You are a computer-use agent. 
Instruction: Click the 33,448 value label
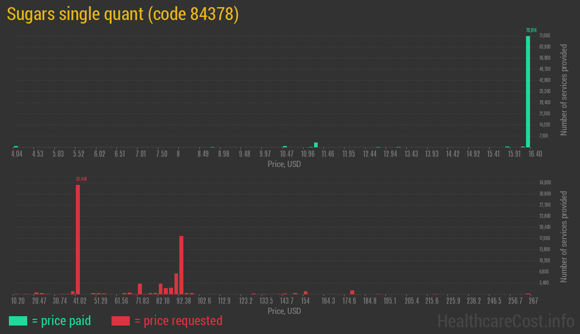82,179
